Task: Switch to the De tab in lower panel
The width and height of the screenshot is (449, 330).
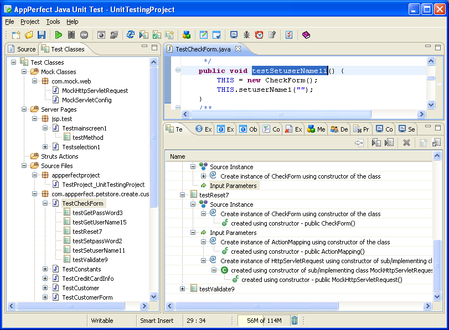Action: click(339, 129)
